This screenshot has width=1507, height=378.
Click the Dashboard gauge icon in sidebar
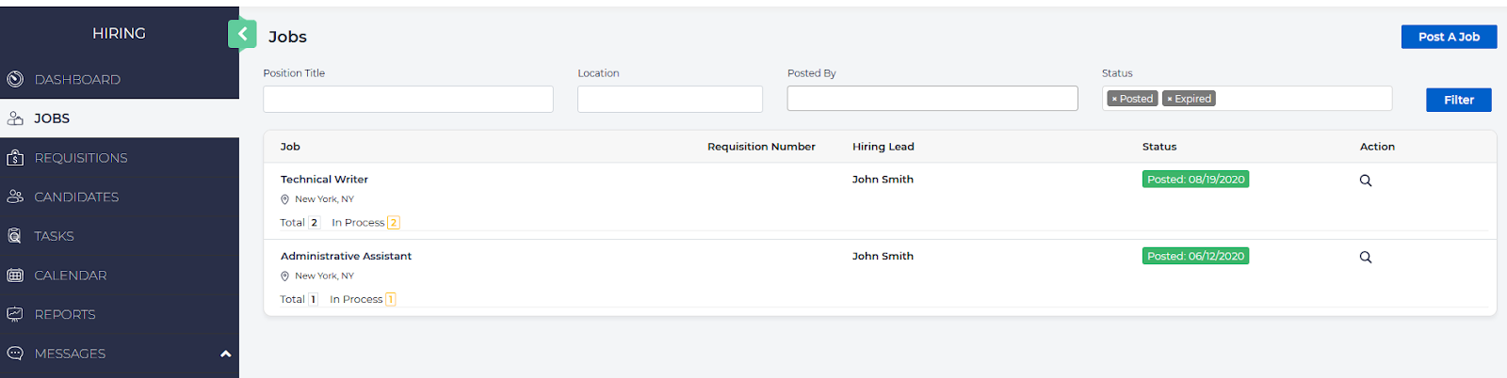point(15,79)
